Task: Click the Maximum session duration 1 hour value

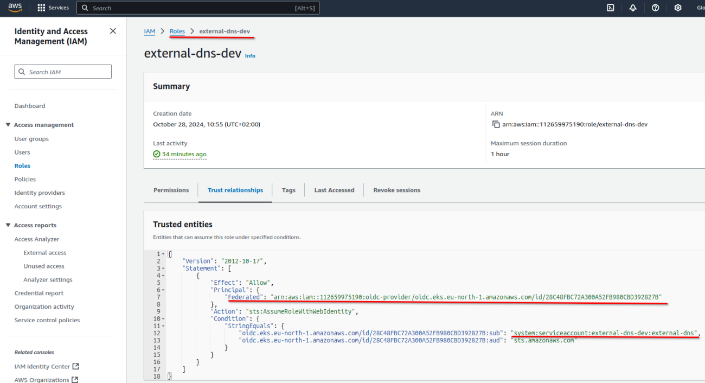Action: point(500,154)
